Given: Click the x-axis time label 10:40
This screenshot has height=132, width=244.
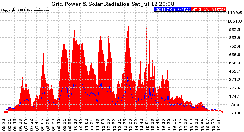Looking at the screenshot, I should pyautogui.click(x=81, y=125).
